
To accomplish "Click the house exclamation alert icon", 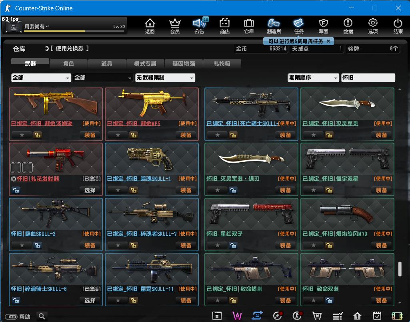I will [x=357, y=316].
